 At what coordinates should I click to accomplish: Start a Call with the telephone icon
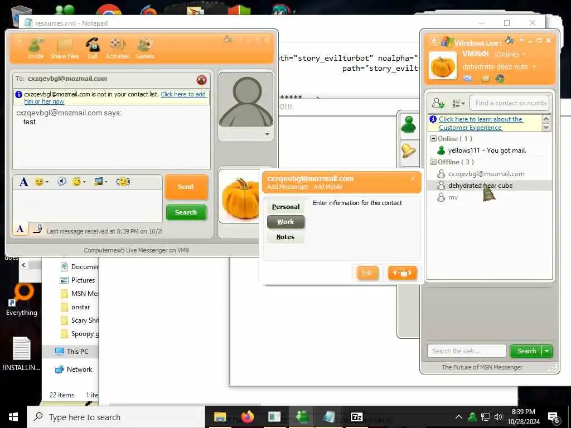click(x=93, y=49)
